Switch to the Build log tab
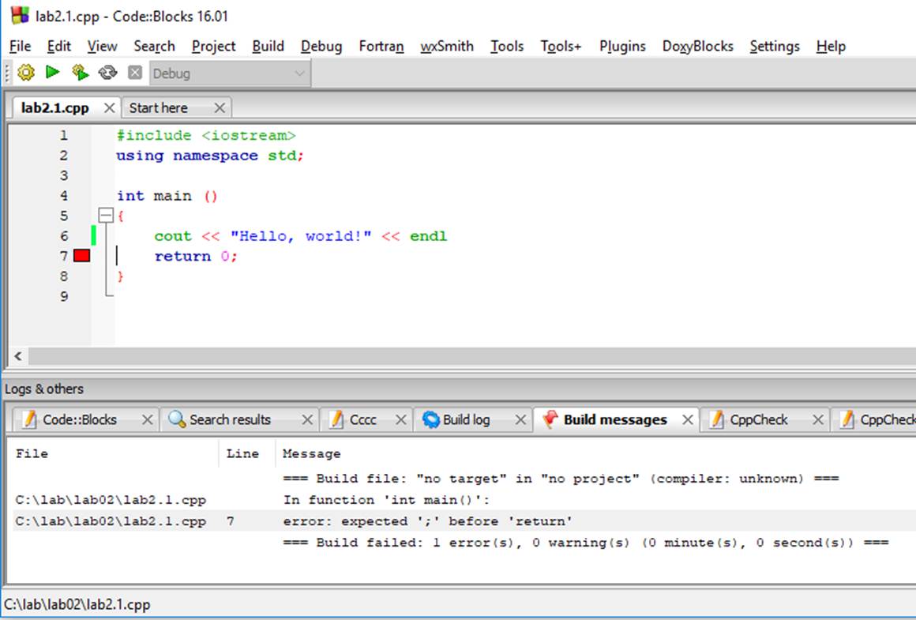Image resolution: width=916 pixels, height=620 pixels. coord(466,419)
